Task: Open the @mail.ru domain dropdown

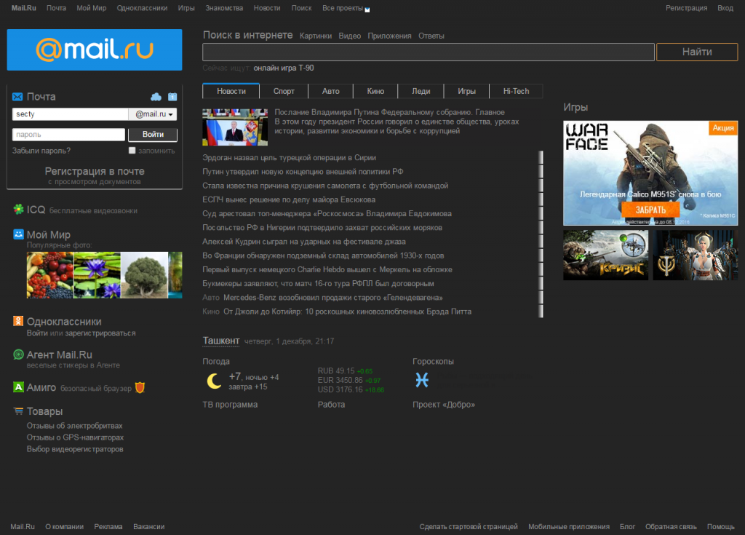Action: pyautogui.click(x=153, y=114)
